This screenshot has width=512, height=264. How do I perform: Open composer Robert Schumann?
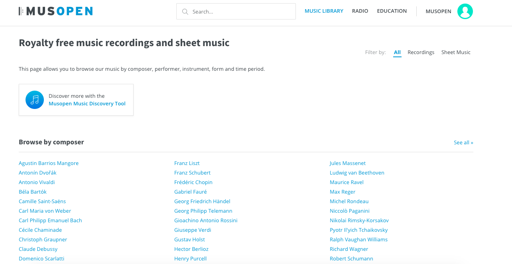pos(351,259)
